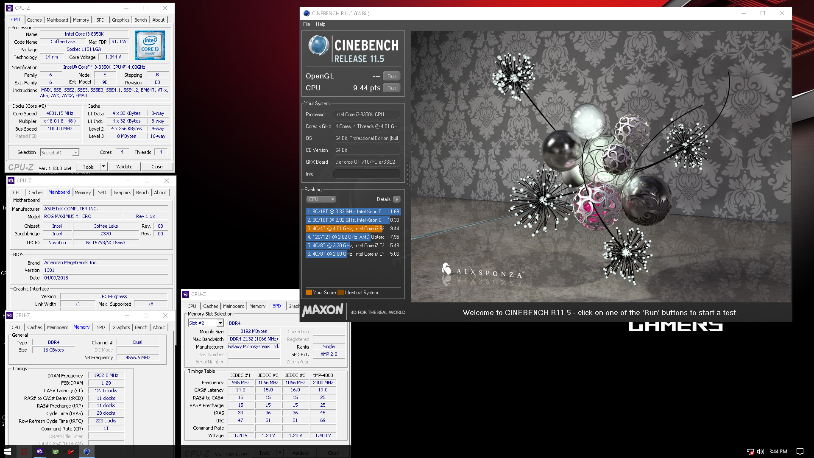
Task: Click the Info input field in Cinebench
Action: click(x=366, y=174)
